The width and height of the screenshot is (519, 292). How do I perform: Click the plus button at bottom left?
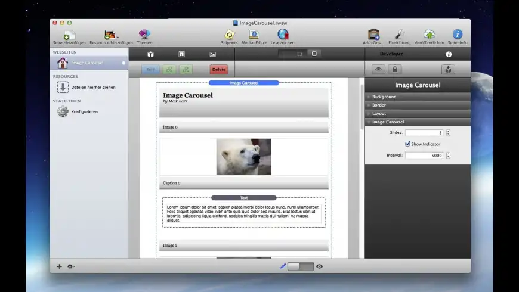point(59,266)
